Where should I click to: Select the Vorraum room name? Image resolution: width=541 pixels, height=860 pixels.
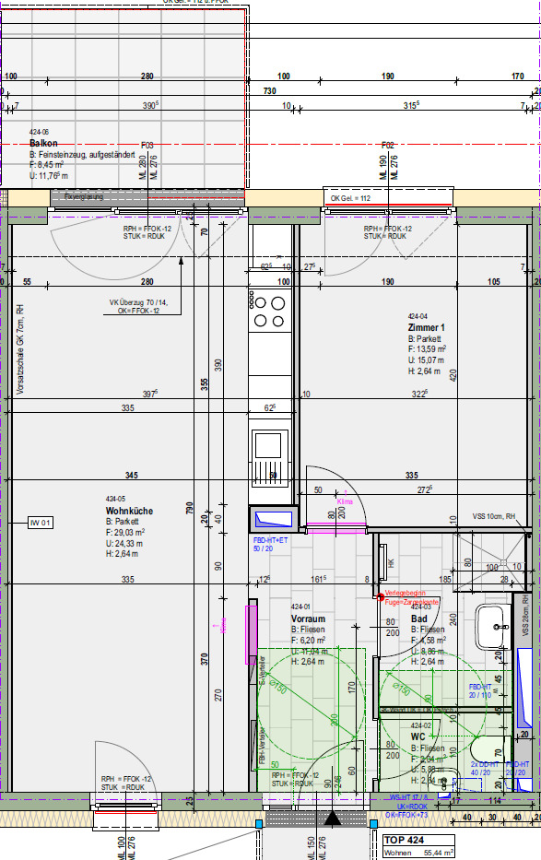click(308, 618)
